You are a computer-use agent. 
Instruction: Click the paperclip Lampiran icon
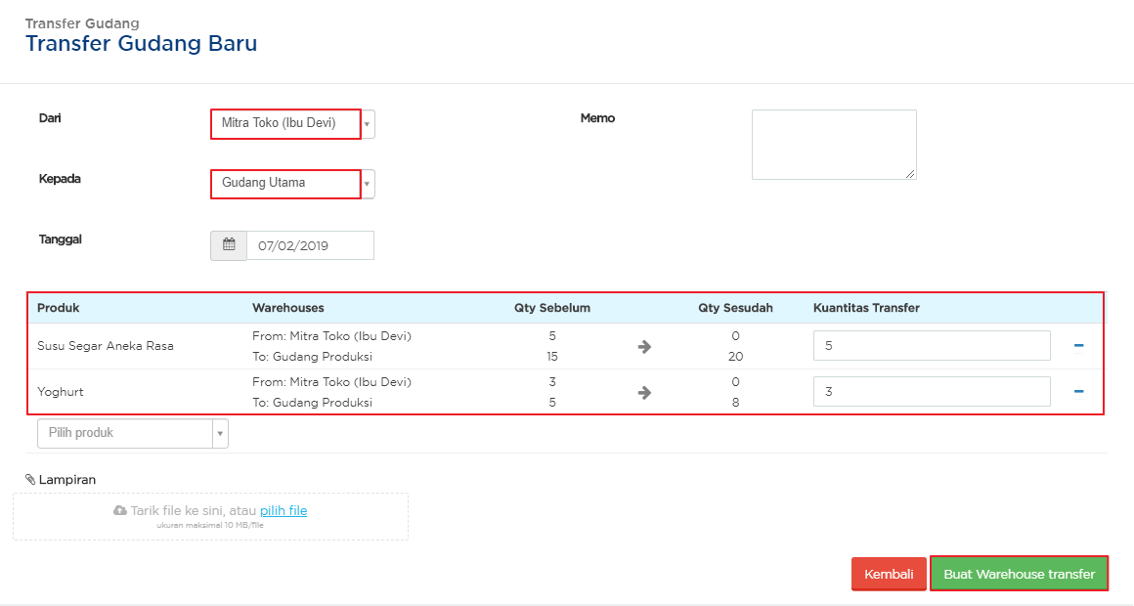point(30,480)
